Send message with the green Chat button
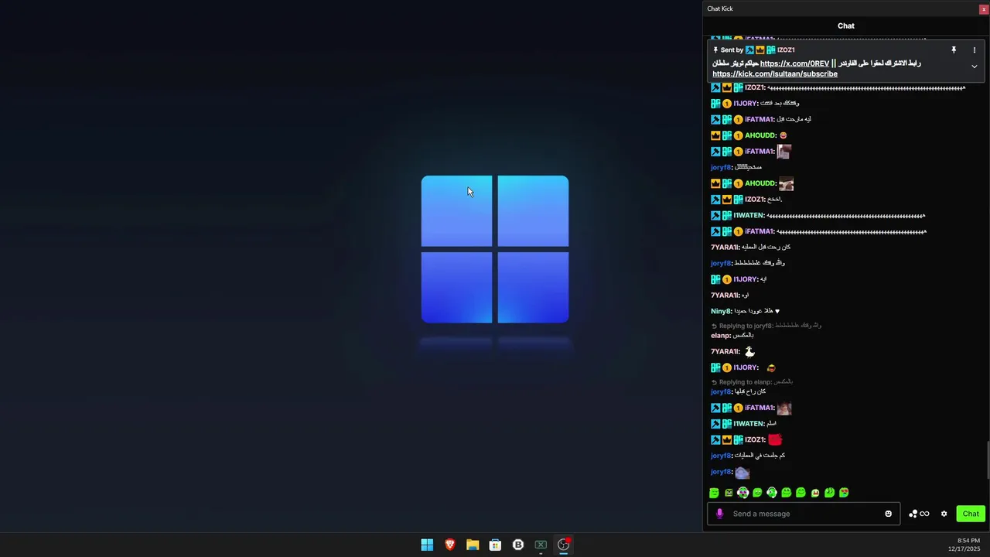 pos(971,514)
